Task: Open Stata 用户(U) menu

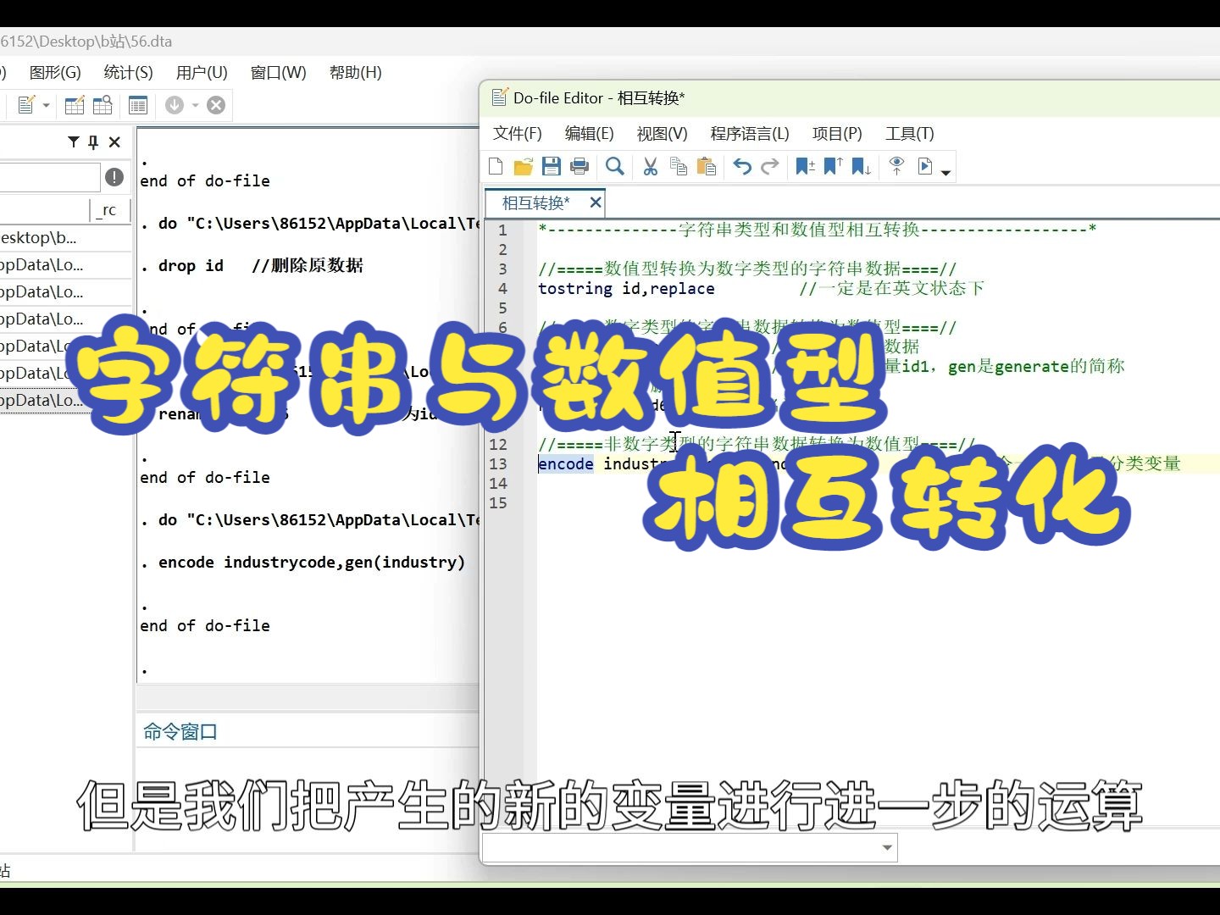Action: point(202,72)
